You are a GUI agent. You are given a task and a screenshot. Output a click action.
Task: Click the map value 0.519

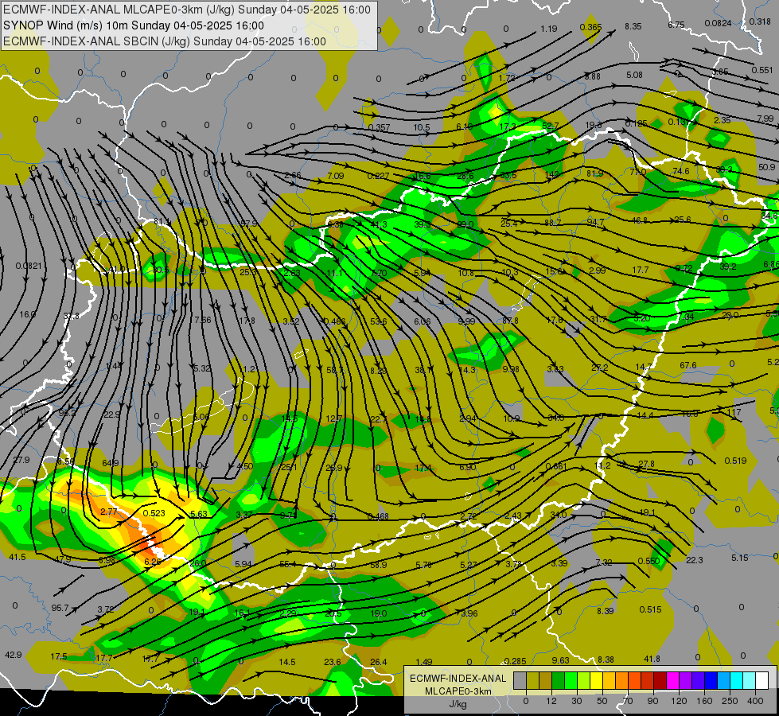click(x=735, y=461)
